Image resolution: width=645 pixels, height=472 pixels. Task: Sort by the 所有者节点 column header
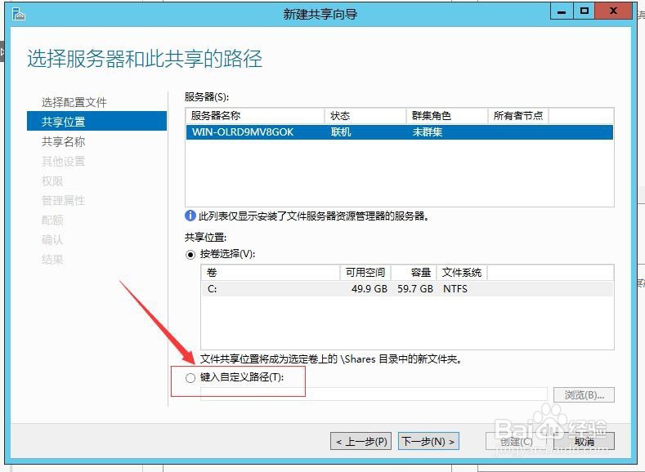point(518,116)
